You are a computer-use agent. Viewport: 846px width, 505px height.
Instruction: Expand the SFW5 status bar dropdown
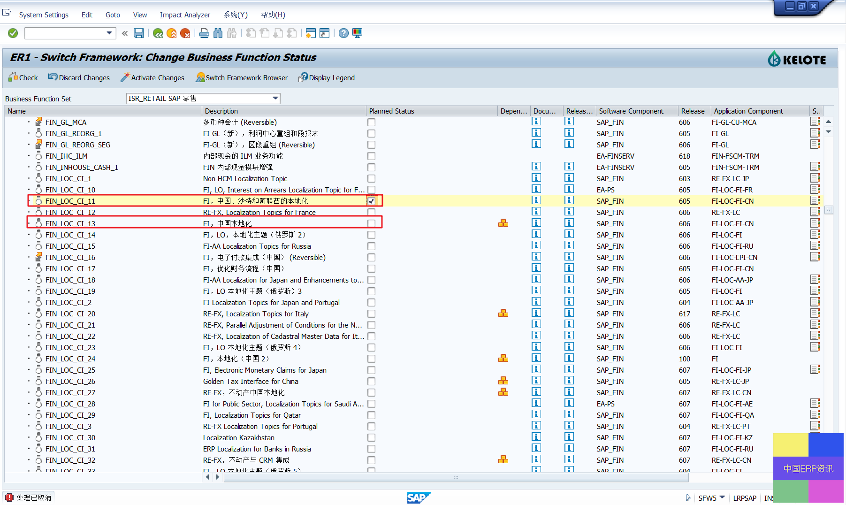pos(722,497)
